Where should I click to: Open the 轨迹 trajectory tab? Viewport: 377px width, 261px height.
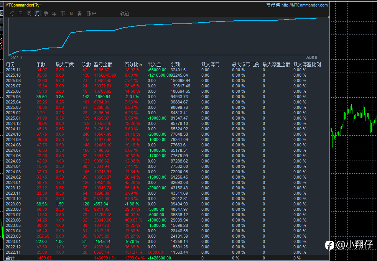click(x=125, y=13)
